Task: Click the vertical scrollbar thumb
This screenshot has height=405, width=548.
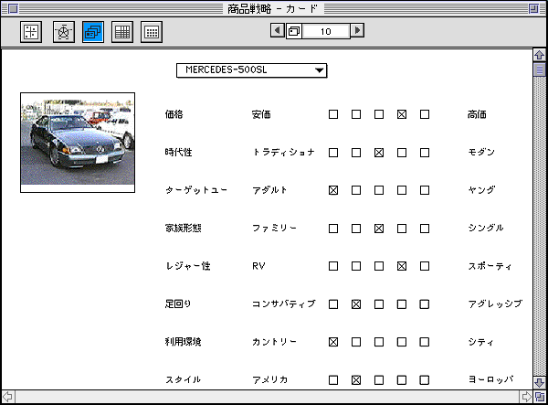Action: click(540, 69)
